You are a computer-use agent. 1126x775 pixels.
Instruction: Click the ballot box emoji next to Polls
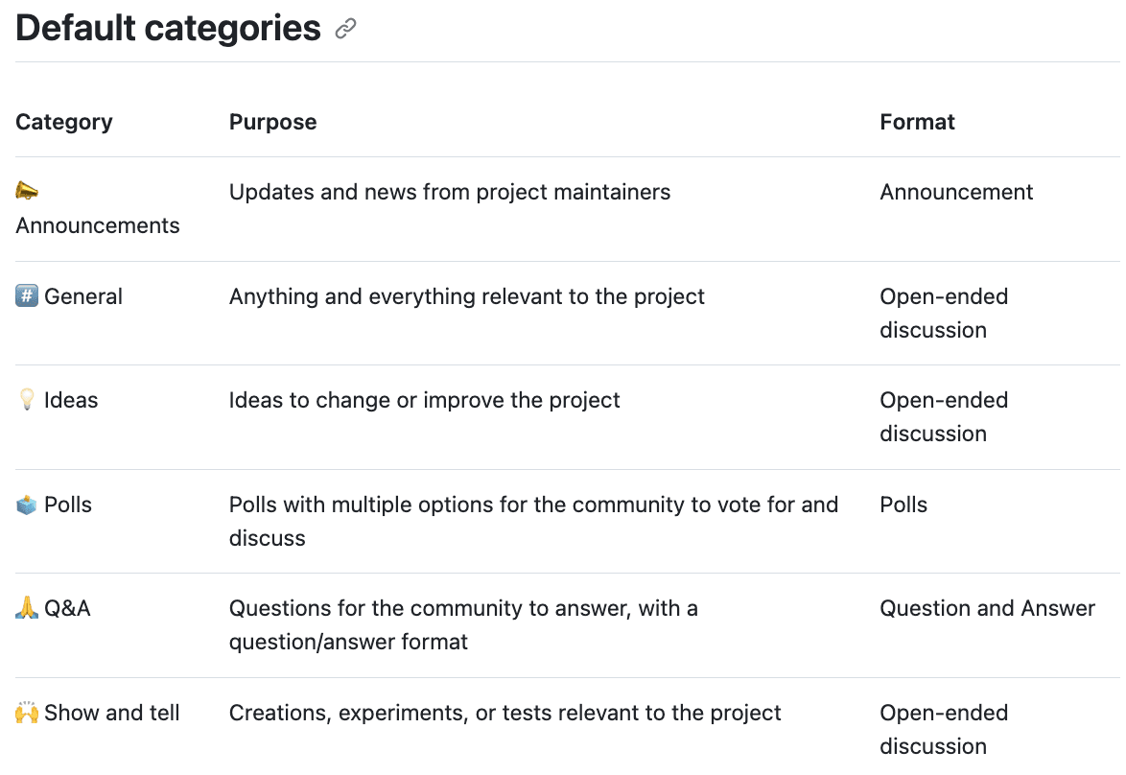[x=27, y=505]
